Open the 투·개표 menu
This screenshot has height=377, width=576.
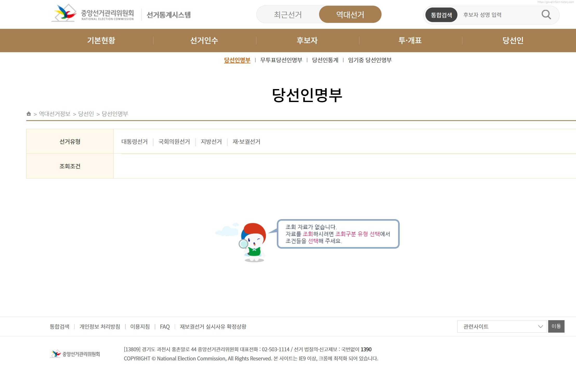tap(410, 41)
